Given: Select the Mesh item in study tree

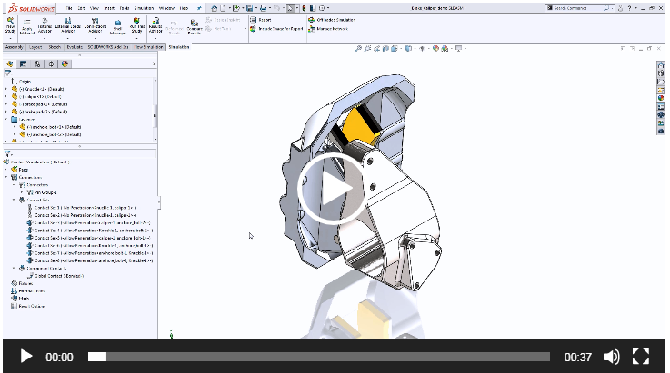Looking at the screenshot, I should click(24, 298).
